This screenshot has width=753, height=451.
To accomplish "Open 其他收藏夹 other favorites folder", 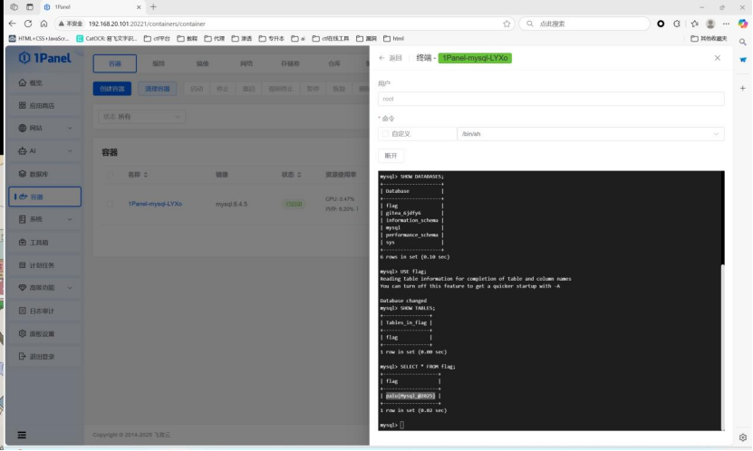I will (x=710, y=38).
